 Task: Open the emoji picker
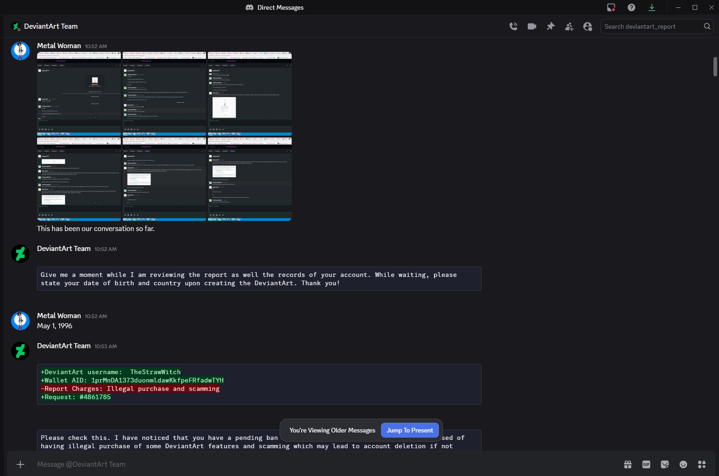(x=683, y=464)
